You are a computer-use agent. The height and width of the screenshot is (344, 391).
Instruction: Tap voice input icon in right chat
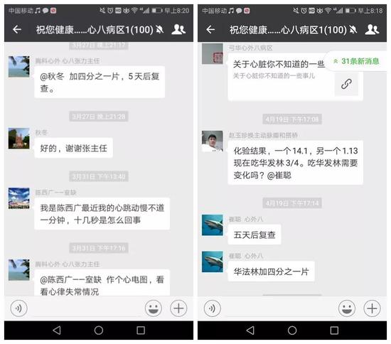click(x=213, y=308)
